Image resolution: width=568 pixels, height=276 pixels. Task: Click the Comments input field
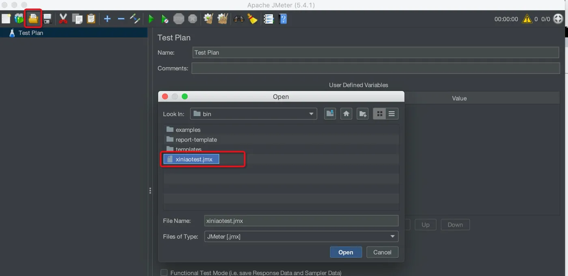pos(376,68)
